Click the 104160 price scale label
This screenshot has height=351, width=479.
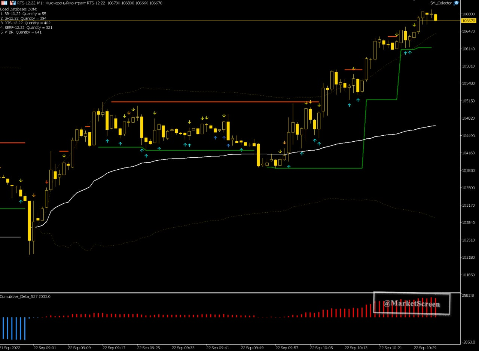pyautogui.click(x=469, y=153)
